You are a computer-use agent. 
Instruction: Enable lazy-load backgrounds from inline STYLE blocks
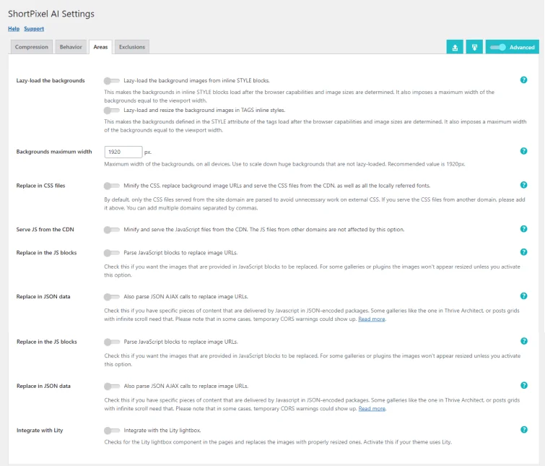(x=112, y=81)
